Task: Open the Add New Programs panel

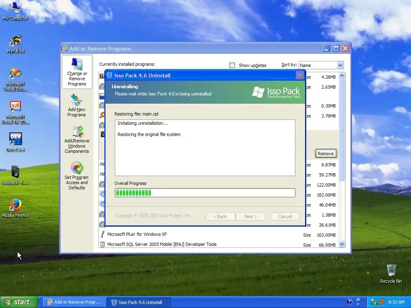Action: click(77, 105)
